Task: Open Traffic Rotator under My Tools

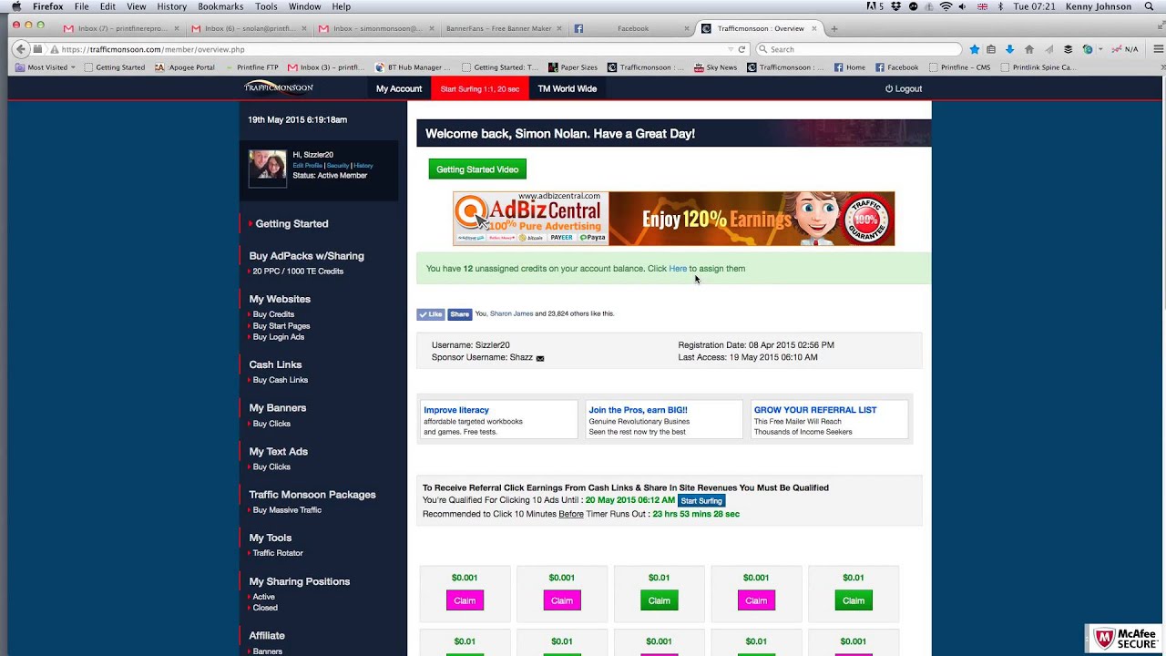Action: (278, 553)
